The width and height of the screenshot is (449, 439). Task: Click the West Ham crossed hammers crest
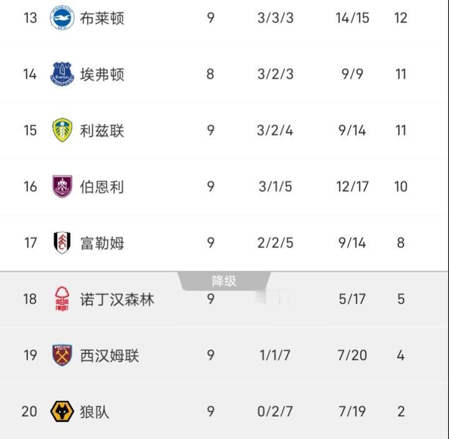click(x=62, y=355)
